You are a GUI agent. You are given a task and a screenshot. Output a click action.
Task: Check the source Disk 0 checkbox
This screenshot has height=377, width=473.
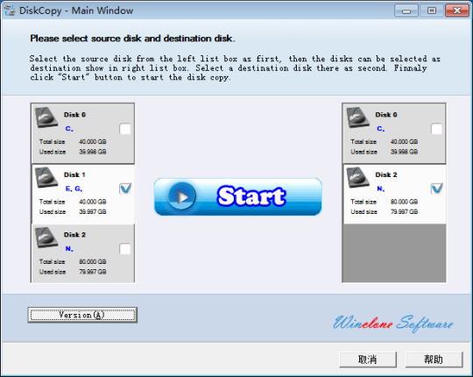125,129
